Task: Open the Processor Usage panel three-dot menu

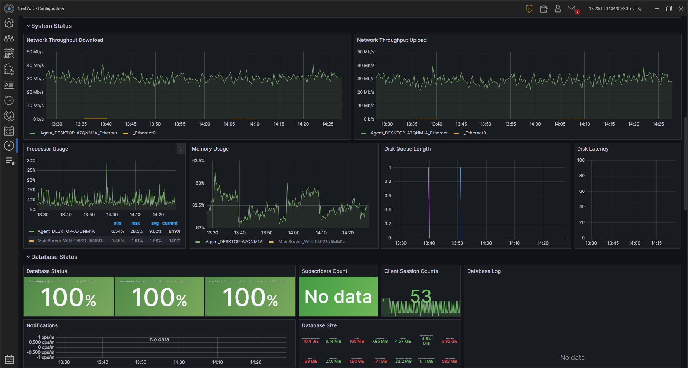Action: [181, 149]
